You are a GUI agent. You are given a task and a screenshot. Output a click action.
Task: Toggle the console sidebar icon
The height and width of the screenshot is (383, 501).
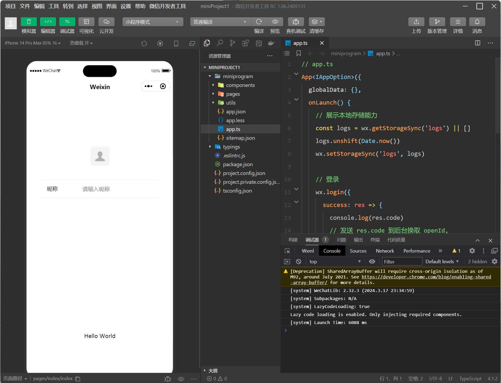point(287,262)
